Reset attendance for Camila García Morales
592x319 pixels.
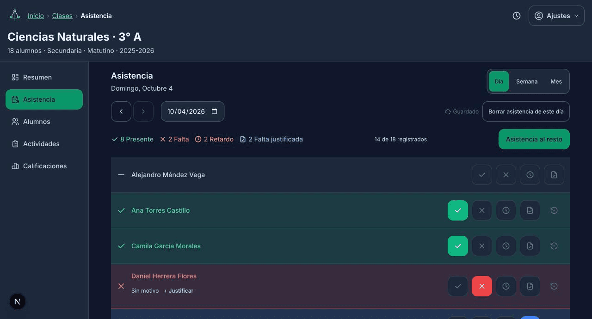(x=554, y=246)
